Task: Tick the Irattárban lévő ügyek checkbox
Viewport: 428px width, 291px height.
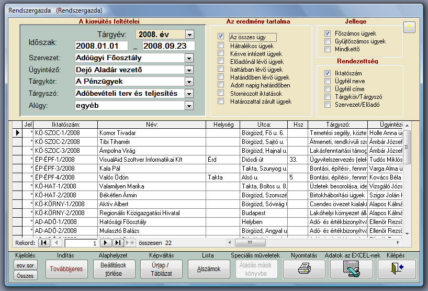Action: click(x=221, y=69)
